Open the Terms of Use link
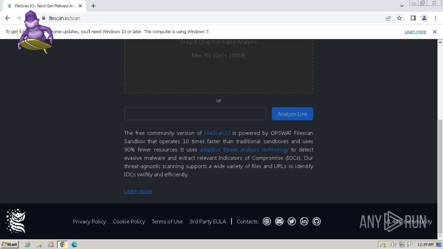Image resolution: width=443 pixels, height=249 pixels. [x=167, y=221]
